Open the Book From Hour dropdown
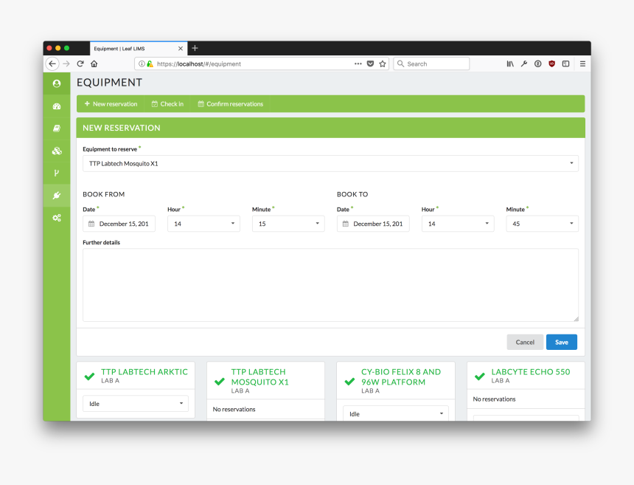Viewport: 634px width, 485px height. point(203,224)
